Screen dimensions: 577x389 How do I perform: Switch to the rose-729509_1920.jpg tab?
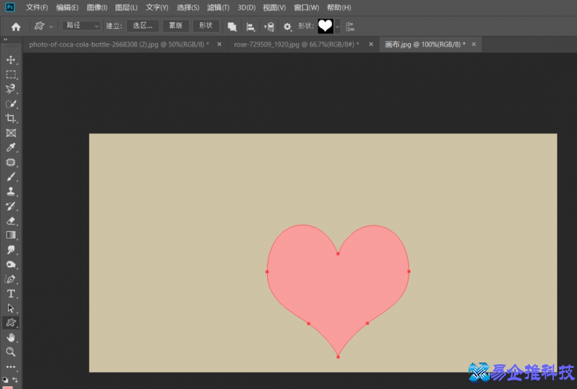[x=296, y=44]
